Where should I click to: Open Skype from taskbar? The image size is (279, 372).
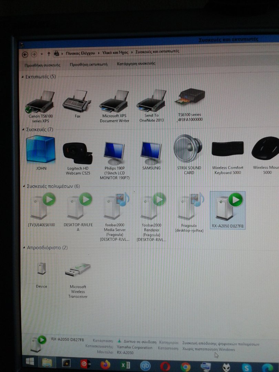(247, 368)
